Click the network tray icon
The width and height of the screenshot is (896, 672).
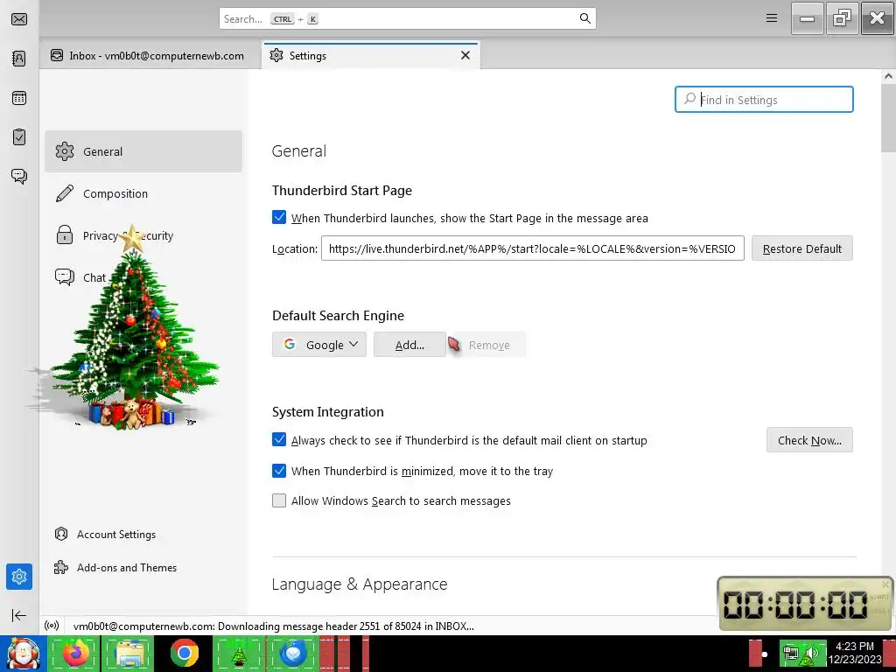pyautogui.click(x=792, y=653)
